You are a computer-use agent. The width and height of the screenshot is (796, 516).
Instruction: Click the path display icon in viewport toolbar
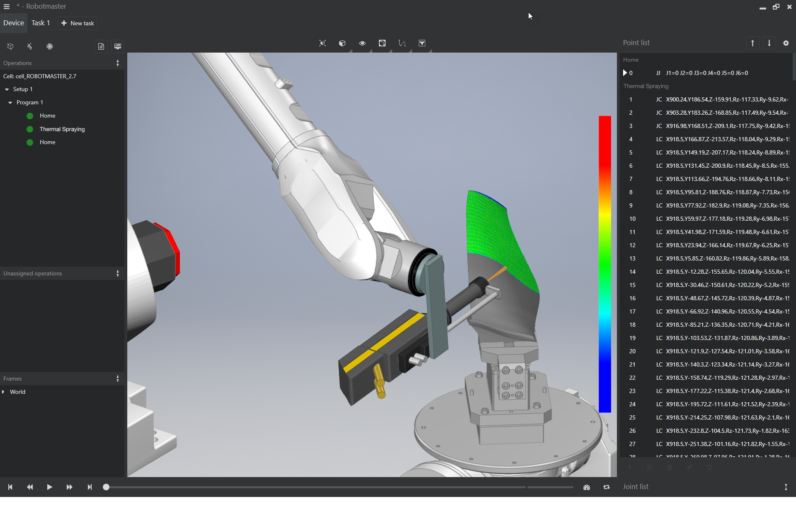tap(402, 43)
